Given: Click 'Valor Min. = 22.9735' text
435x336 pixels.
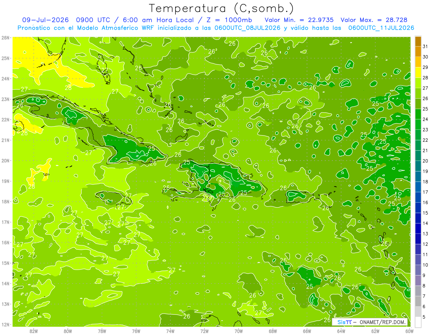Looking at the screenshot, I should tap(299, 20).
